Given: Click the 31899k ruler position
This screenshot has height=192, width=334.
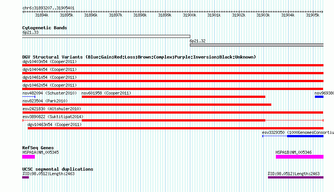Looking at the screenshot, I should pyautogui.click(x=165, y=15).
